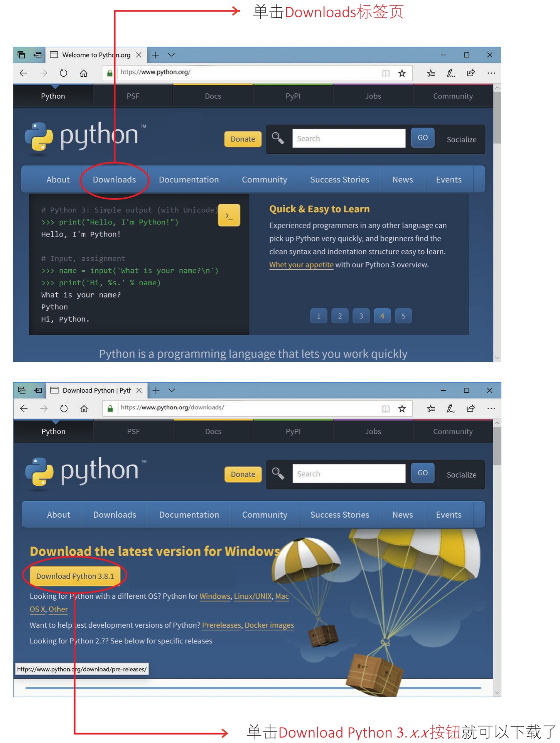560x743 pixels.
Task: Expand Socialize menu on top page
Action: [x=462, y=139]
